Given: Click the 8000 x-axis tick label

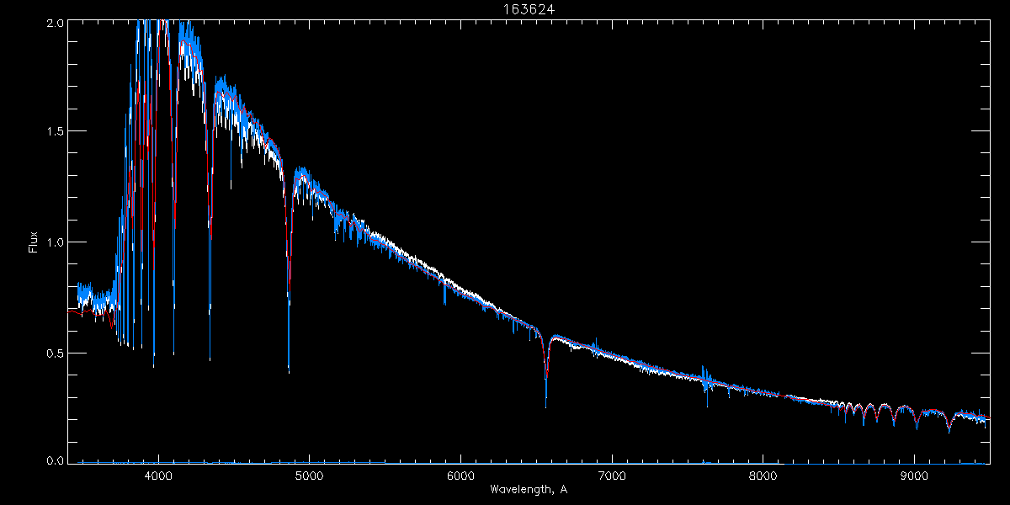Looking at the screenshot, I should pyautogui.click(x=763, y=476).
